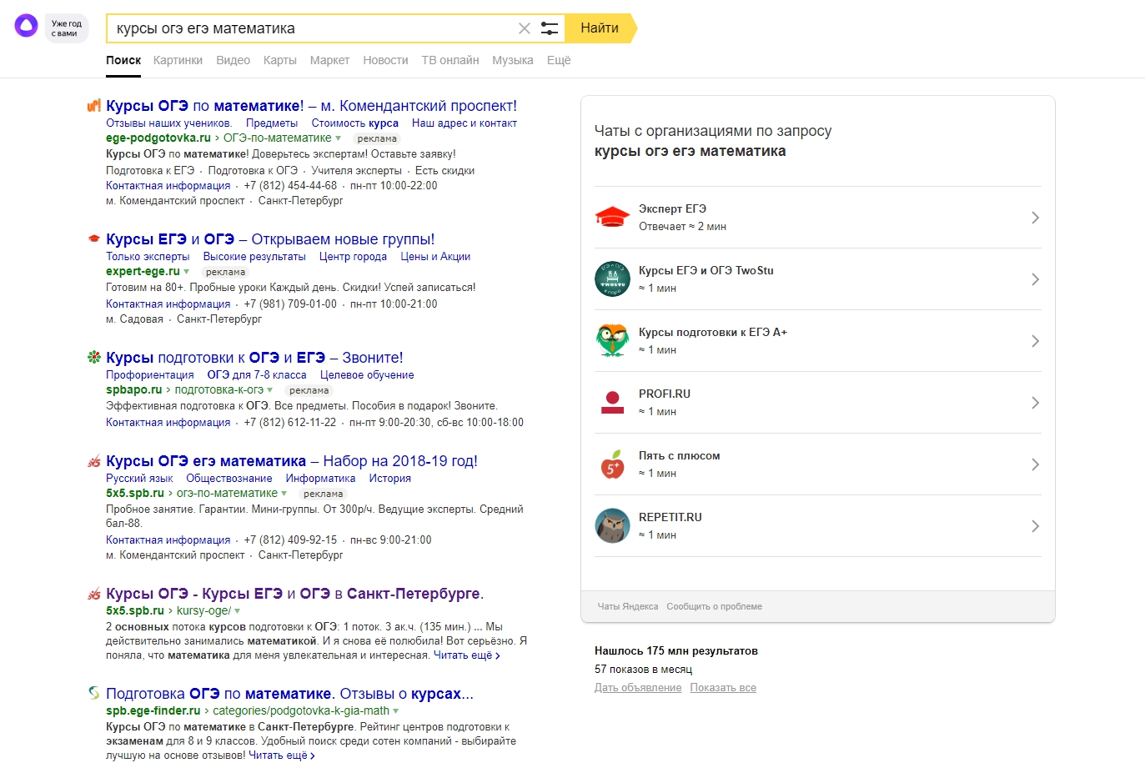Viewport: 1145px width, 778px height.
Task: Select the PROFI.RU red logo icon
Action: [x=612, y=402]
